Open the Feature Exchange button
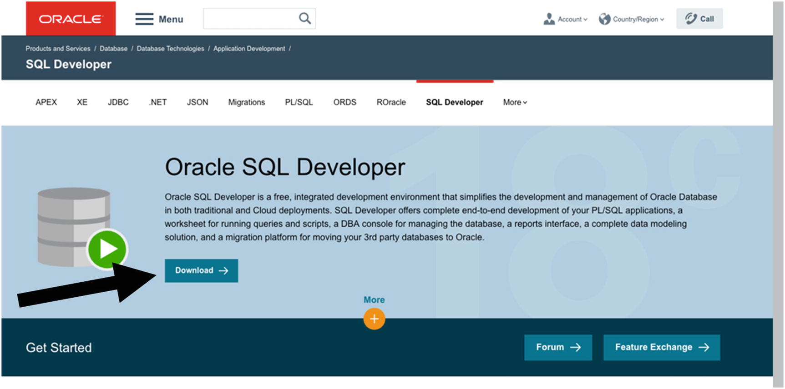Image resolution: width=785 pixels, height=389 pixels. click(x=662, y=347)
